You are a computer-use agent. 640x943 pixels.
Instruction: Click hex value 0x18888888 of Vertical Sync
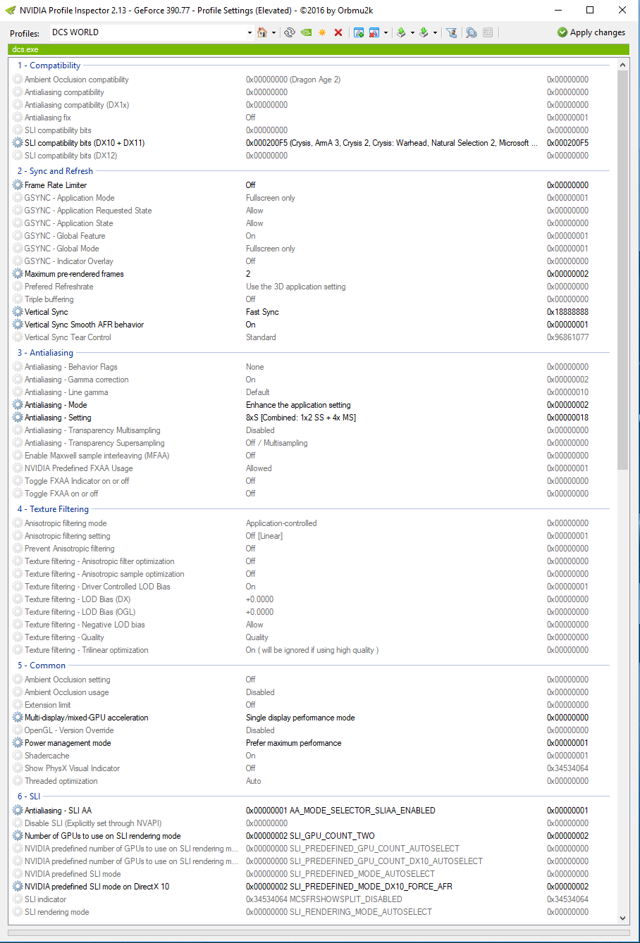[567, 312]
